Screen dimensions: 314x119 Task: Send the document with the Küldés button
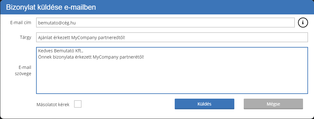[205, 104]
